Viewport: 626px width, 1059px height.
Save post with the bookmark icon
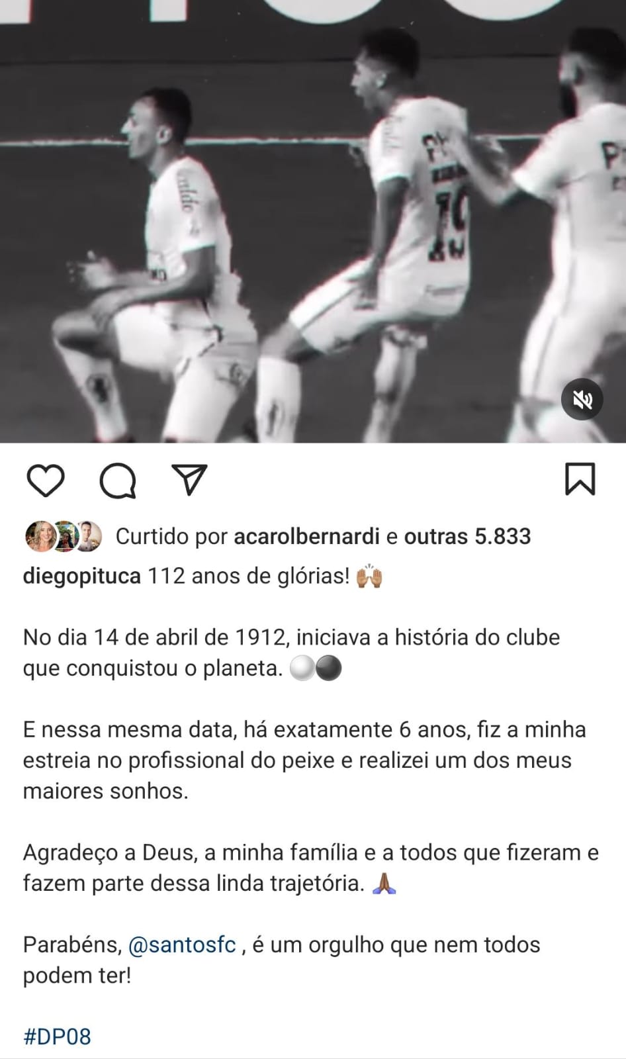580,480
